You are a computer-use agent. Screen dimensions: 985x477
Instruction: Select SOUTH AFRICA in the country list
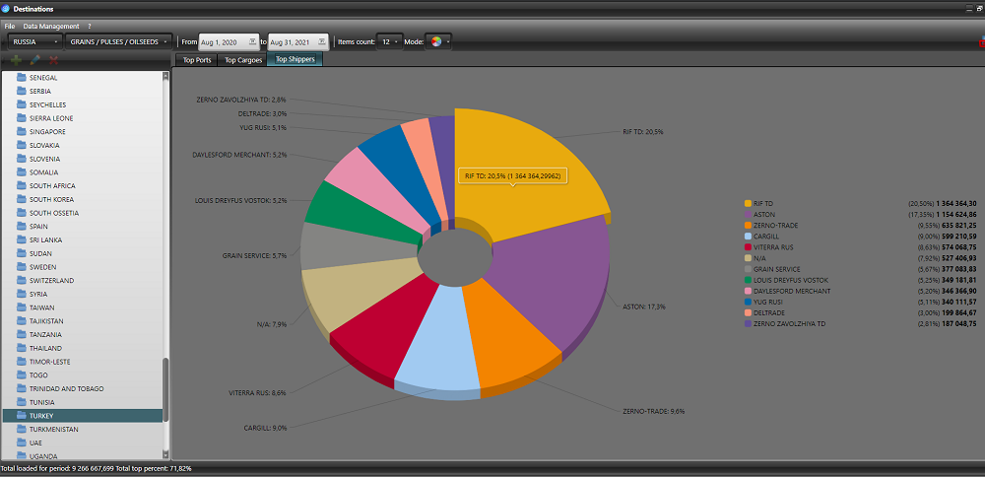(82, 185)
